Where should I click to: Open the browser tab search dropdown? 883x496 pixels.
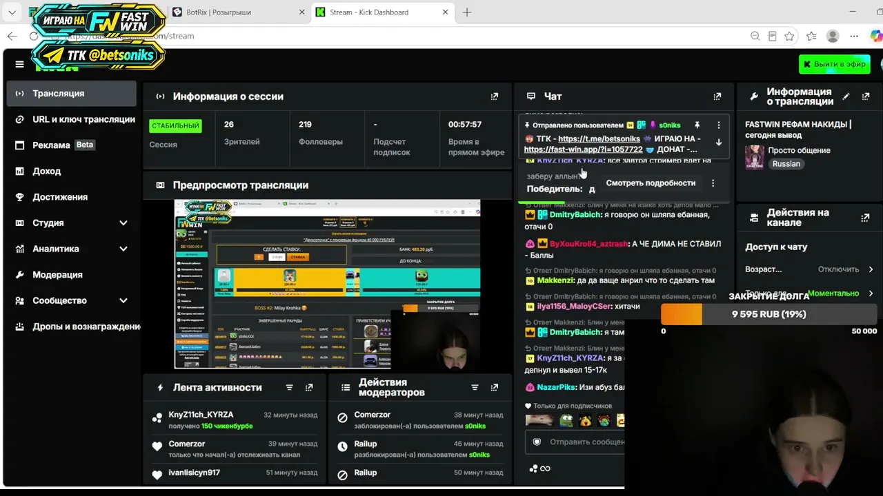point(12,12)
